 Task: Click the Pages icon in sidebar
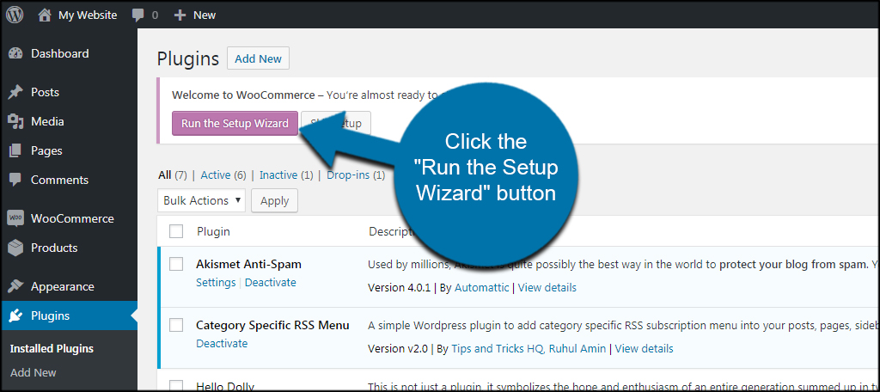(15, 150)
